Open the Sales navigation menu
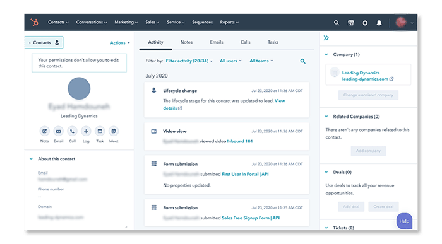The image size is (442, 244). pos(152,22)
